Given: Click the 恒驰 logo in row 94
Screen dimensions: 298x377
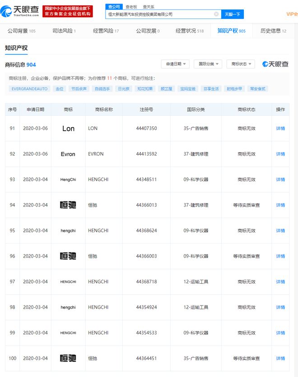Looking at the screenshot, I should (68, 205).
